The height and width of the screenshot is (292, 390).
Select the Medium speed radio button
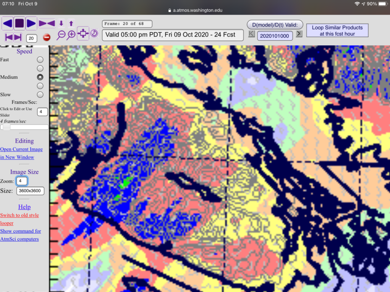(x=40, y=77)
